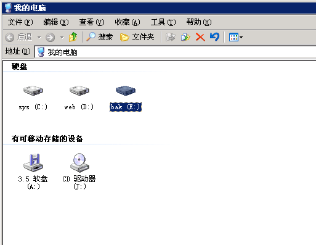Click the highlighted 'bak (E:)' label
Screen dimensions: 316x245
pos(126,107)
